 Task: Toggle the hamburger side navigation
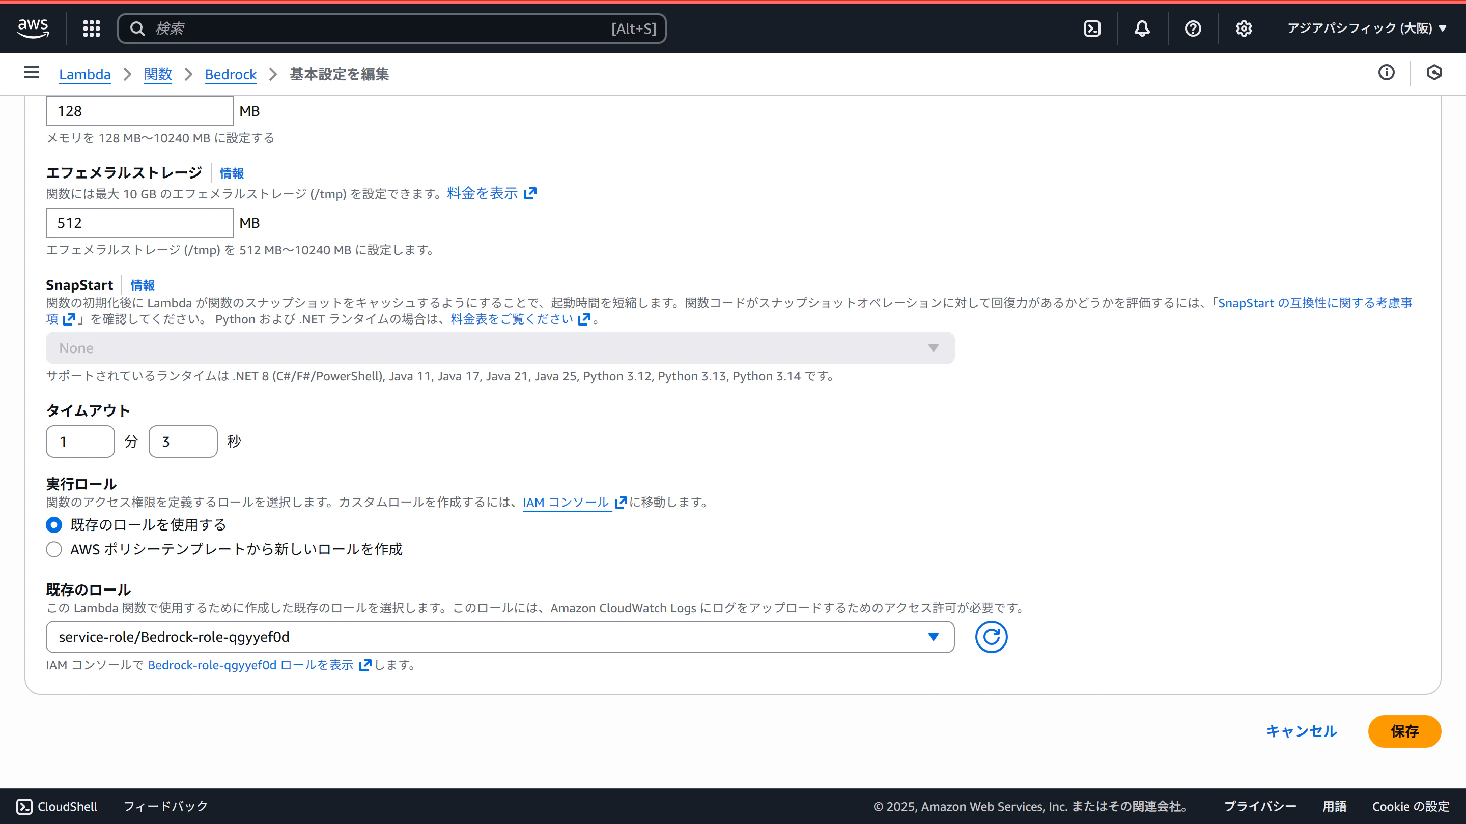(x=31, y=73)
